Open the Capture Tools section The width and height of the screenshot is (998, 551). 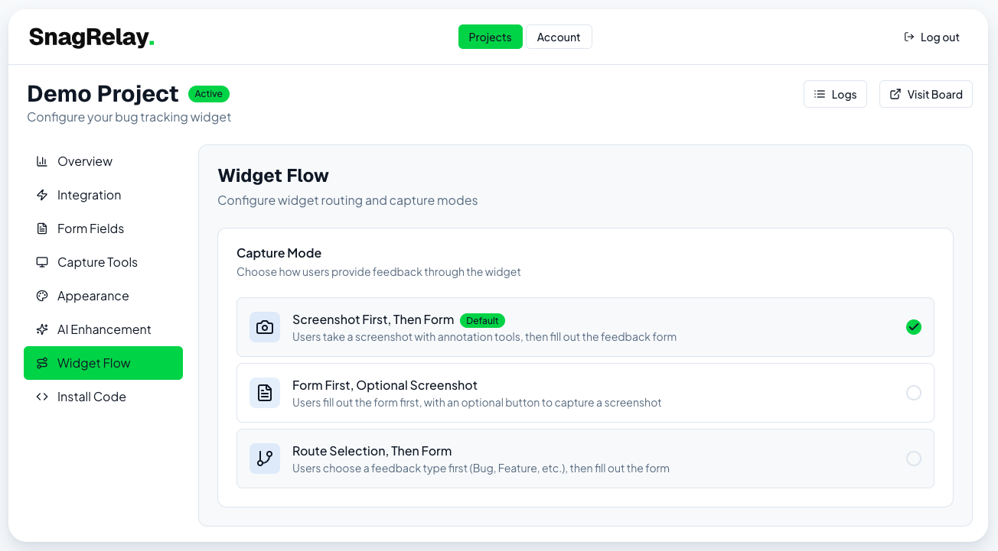[103, 262]
